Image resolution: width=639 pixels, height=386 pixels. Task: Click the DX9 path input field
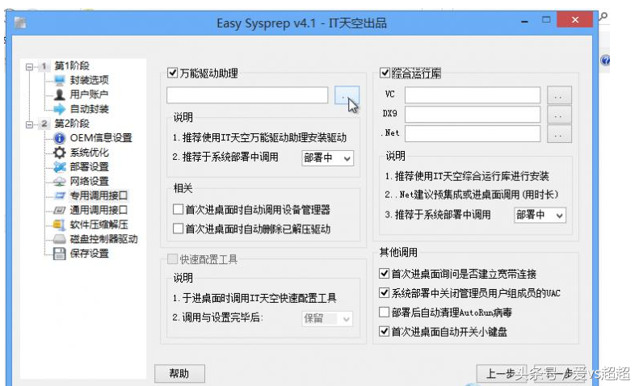click(x=473, y=115)
